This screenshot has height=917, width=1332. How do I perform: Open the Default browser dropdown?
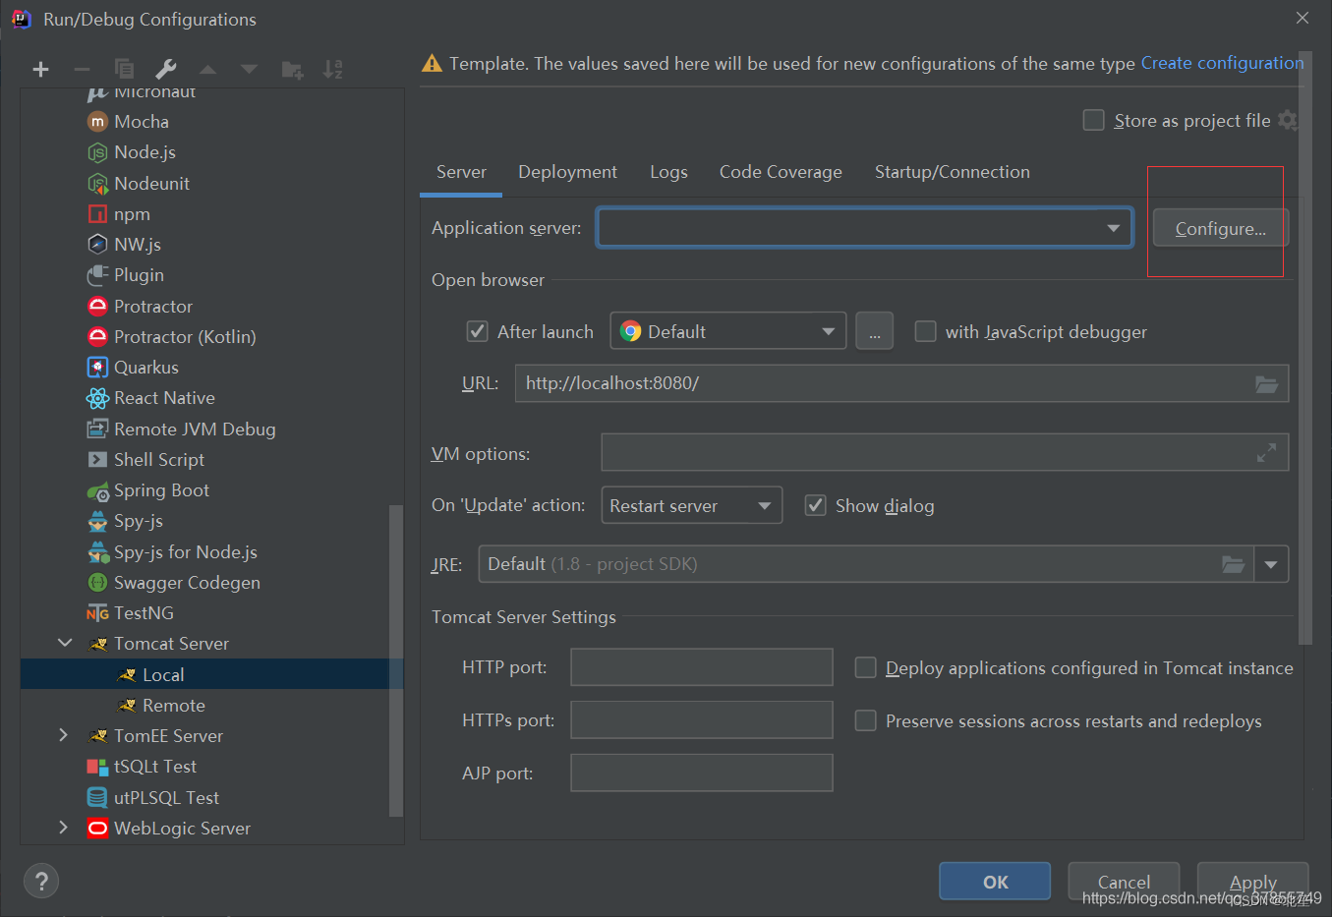point(727,331)
